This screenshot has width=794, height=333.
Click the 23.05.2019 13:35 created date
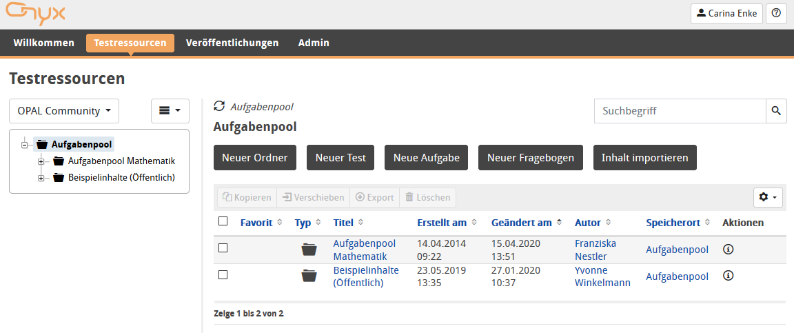coord(441,276)
